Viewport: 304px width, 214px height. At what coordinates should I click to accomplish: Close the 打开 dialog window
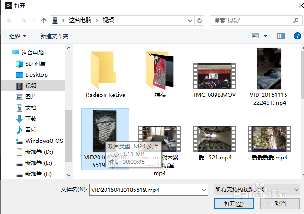point(301,6)
